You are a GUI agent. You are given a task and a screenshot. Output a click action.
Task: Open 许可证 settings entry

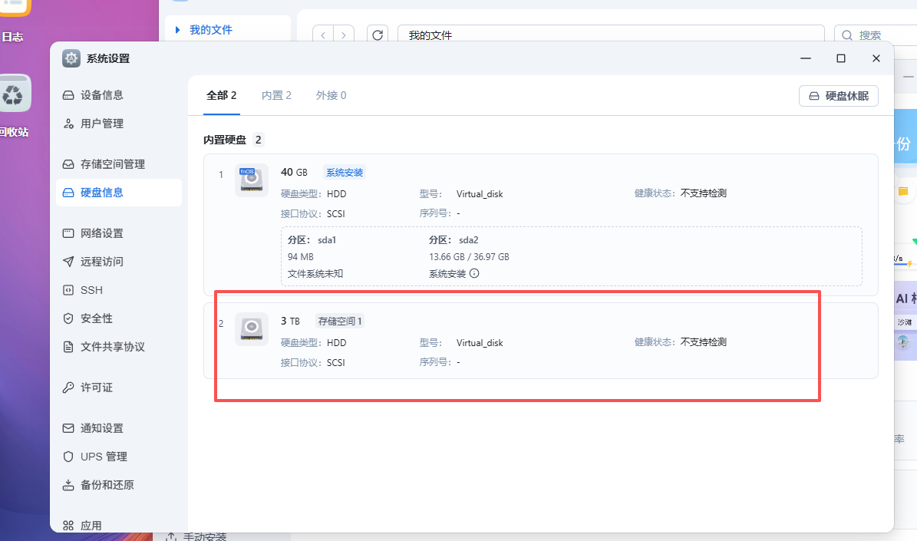pos(119,388)
